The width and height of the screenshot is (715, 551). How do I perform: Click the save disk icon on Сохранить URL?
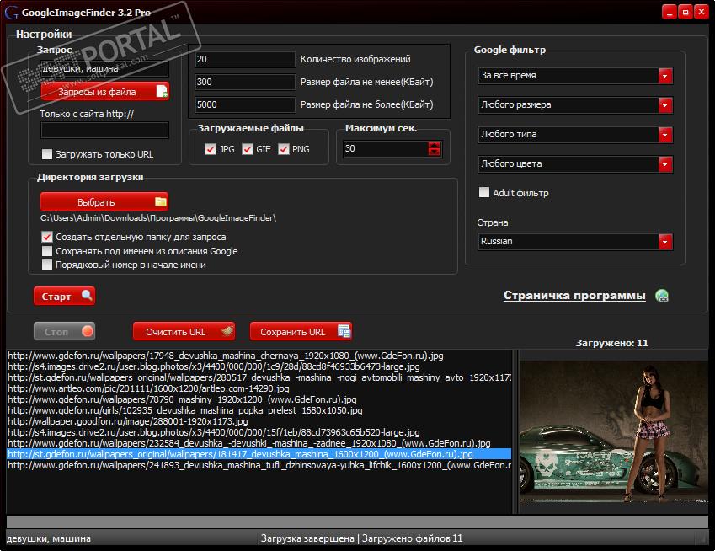coord(344,331)
